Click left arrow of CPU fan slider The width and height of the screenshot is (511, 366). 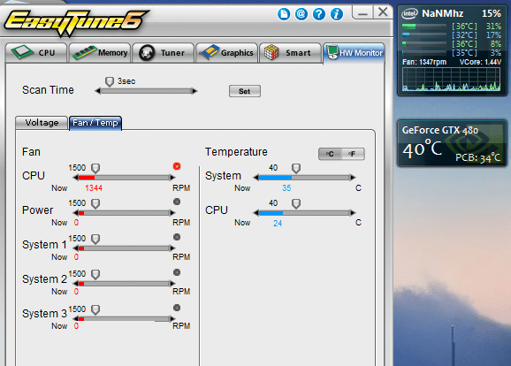coord(75,178)
